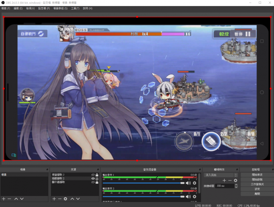The image size is (274, 207).
Task: Open the 工具 (T) menu
Action: (x=75, y=8)
